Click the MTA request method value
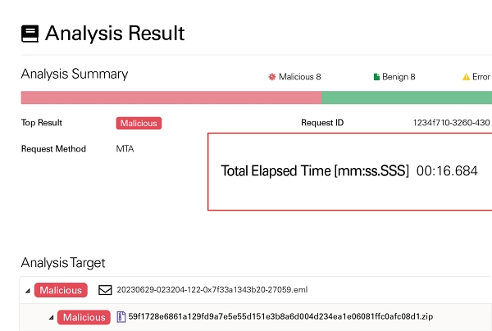 pos(125,148)
